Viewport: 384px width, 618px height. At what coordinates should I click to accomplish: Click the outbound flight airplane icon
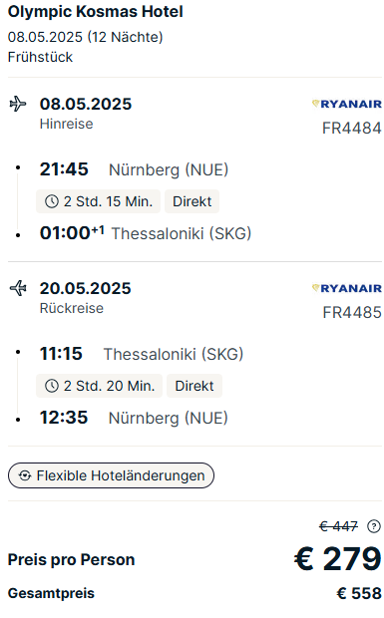(x=18, y=104)
